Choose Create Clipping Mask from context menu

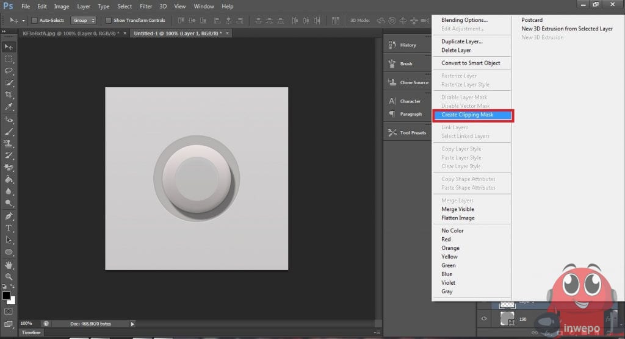[x=468, y=115]
